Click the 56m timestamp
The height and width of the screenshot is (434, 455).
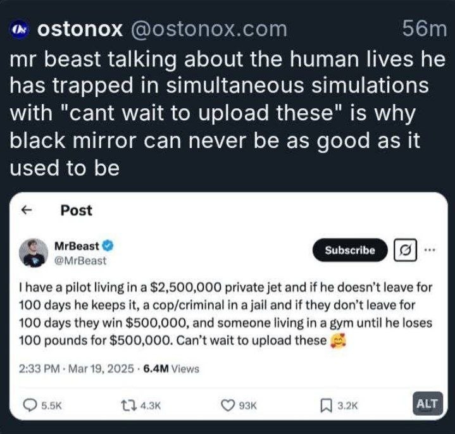[x=424, y=28]
